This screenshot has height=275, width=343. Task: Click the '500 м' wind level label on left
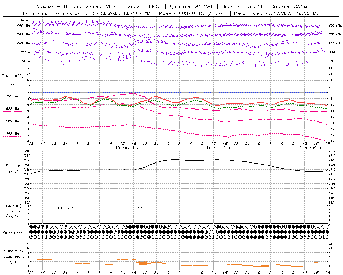26,53
